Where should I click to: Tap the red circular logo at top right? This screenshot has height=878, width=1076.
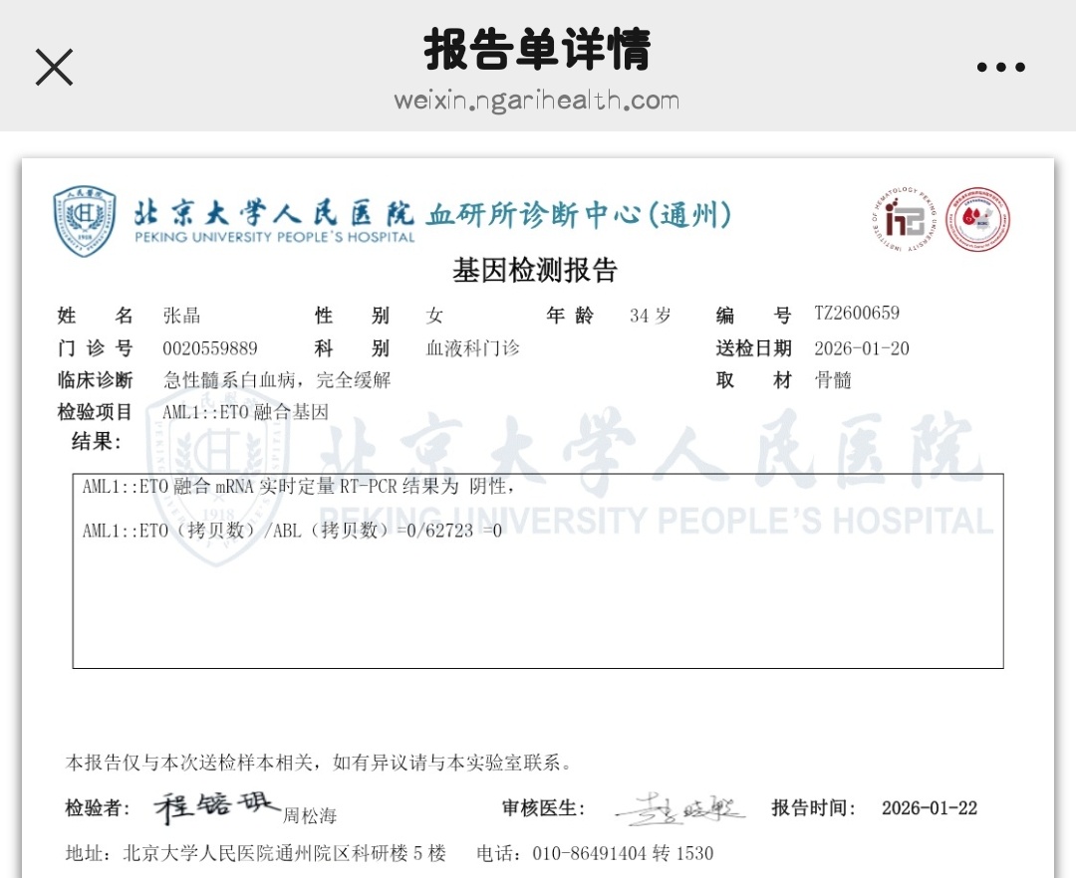tap(977, 220)
